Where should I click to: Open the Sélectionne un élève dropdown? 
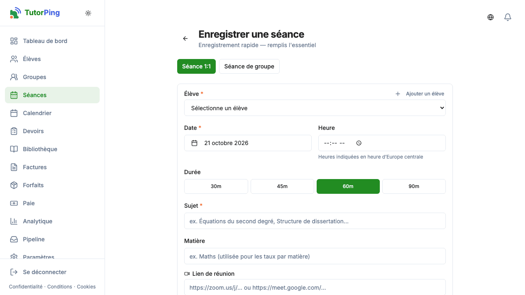(x=315, y=108)
